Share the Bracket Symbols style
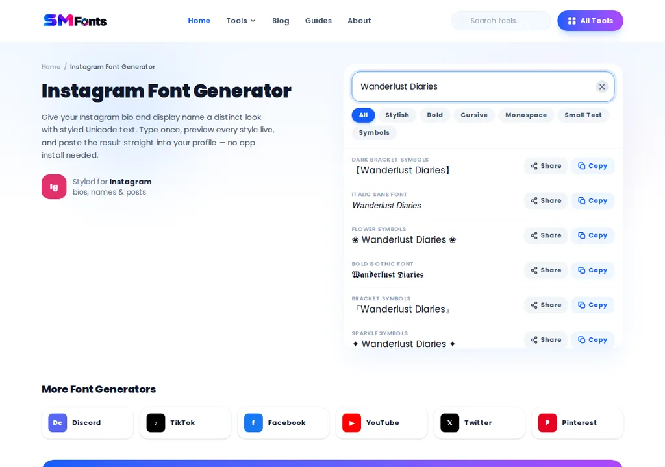 pyautogui.click(x=546, y=305)
